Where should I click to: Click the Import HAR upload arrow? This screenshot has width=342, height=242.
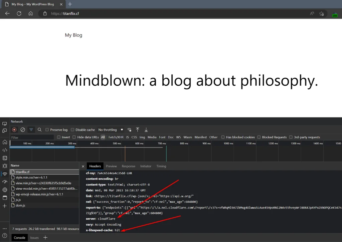tap(138, 130)
